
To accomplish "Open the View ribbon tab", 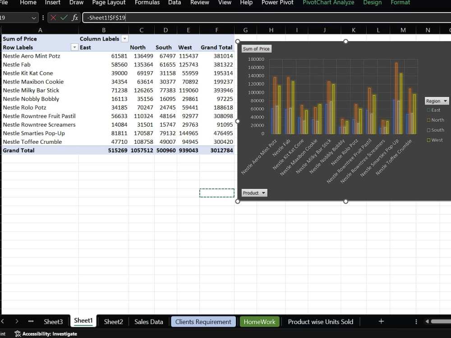I will tap(225, 3).
